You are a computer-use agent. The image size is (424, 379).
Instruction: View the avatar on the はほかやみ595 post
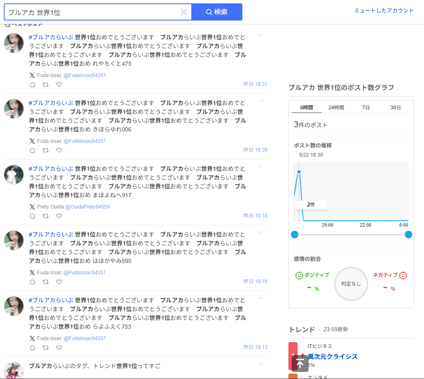pos(14,240)
